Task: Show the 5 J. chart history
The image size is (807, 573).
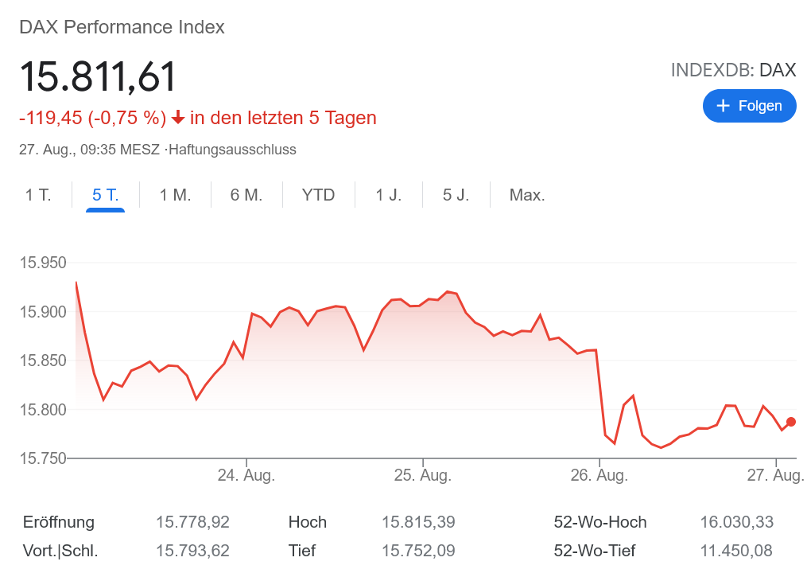Action: [456, 194]
